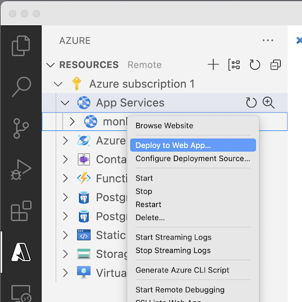The height and width of the screenshot is (302, 302).
Task: Click the RESOURCES section header text
Action: (x=89, y=65)
